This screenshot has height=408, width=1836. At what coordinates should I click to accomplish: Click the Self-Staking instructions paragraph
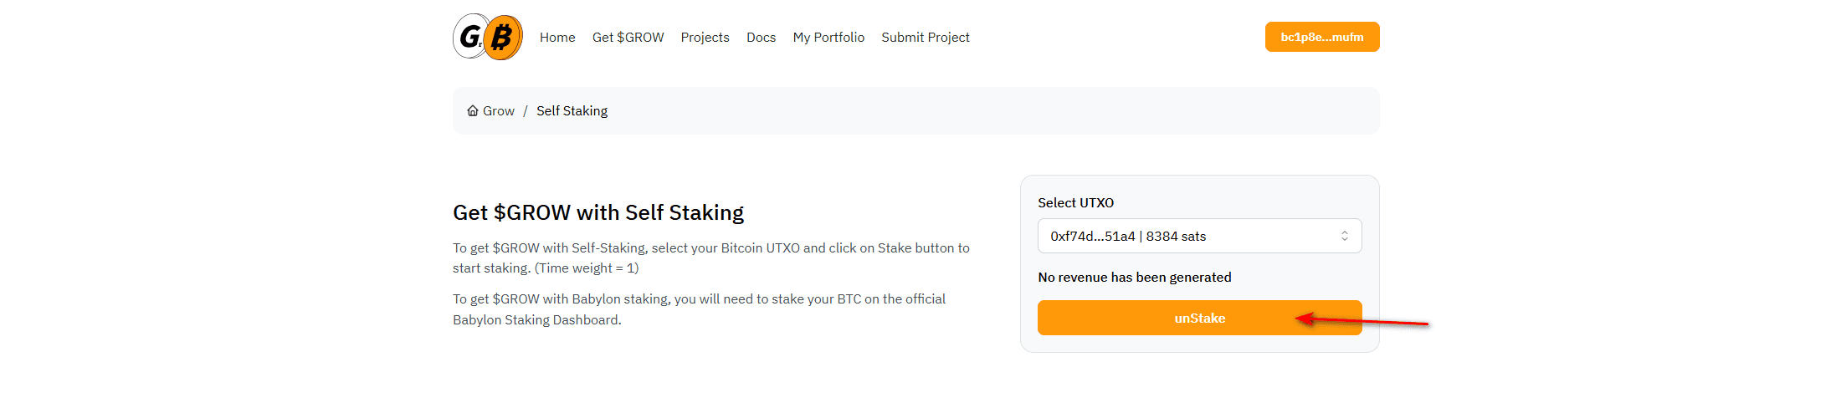(711, 258)
